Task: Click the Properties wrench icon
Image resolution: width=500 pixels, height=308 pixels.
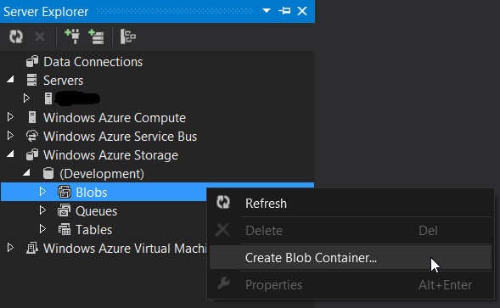Action: click(x=223, y=283)
